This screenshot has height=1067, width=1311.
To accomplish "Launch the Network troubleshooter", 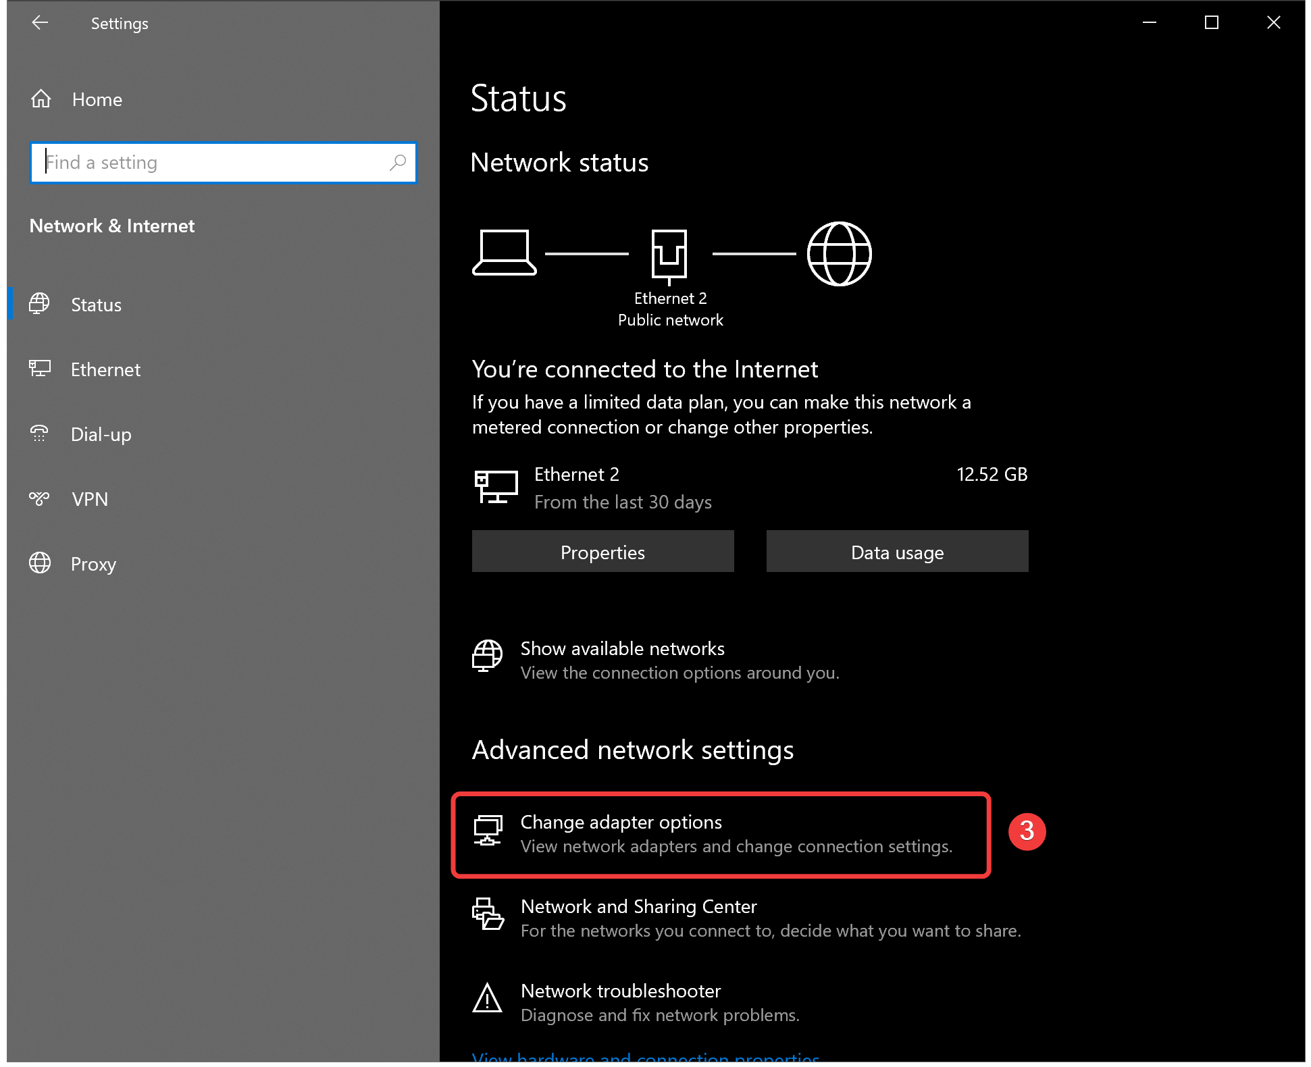I will coord(636,1003).
